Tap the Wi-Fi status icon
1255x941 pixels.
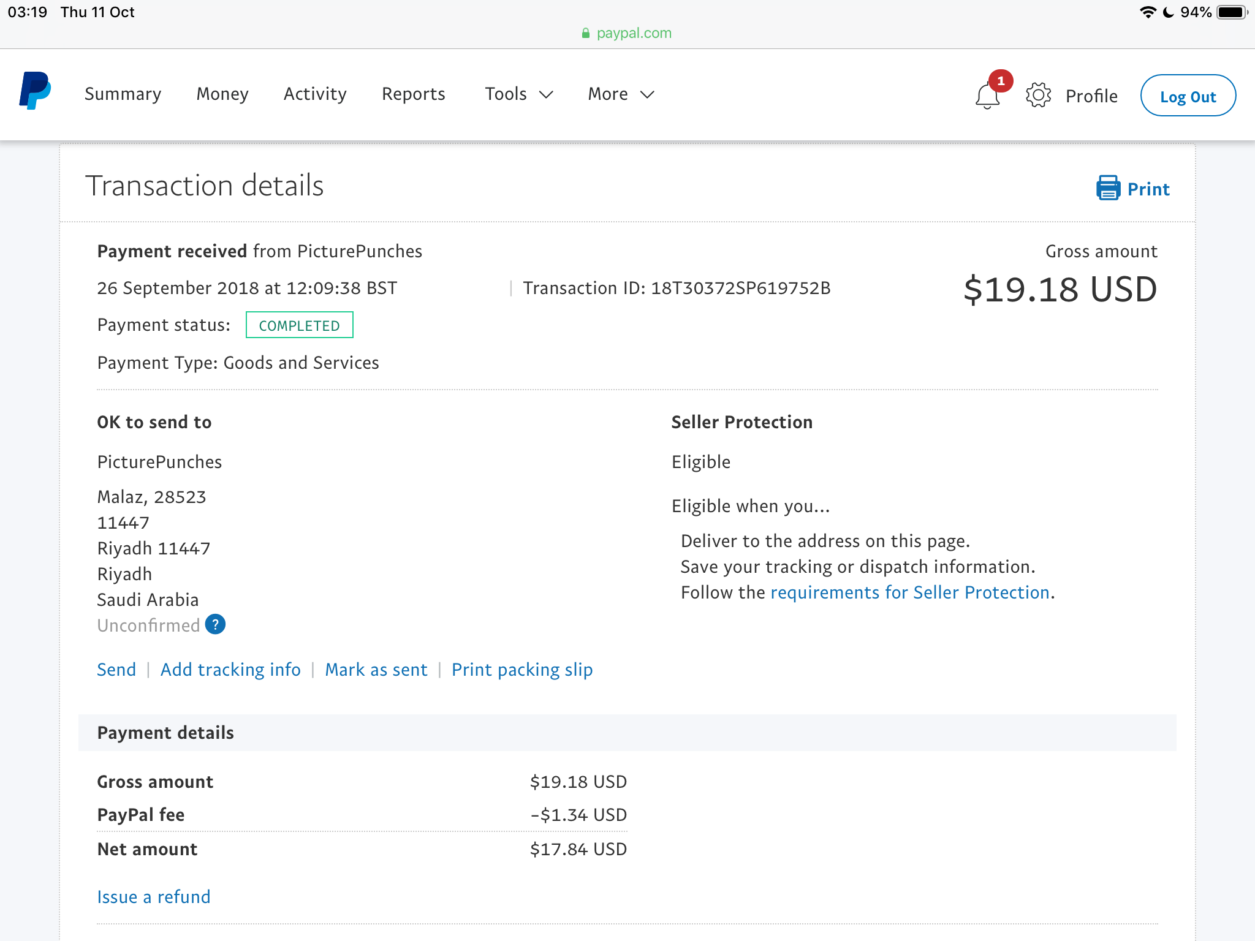1148,12
